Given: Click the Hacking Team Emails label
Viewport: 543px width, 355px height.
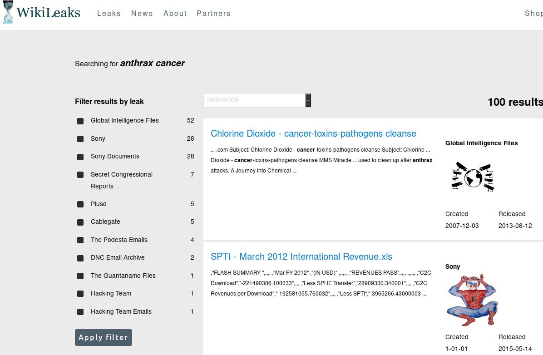Looking at the screenshot, I should 121,311.
